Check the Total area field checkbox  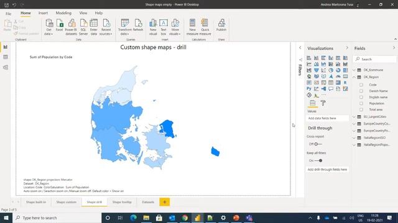click(361, 110)
